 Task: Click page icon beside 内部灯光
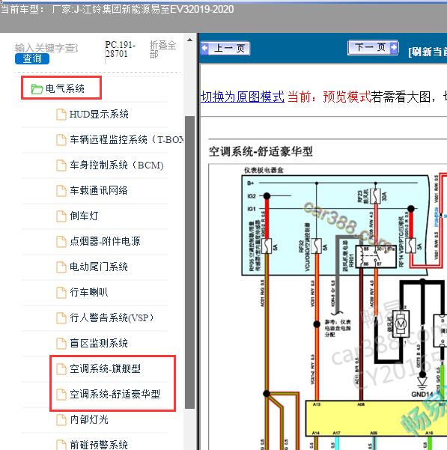pos(61,420)
